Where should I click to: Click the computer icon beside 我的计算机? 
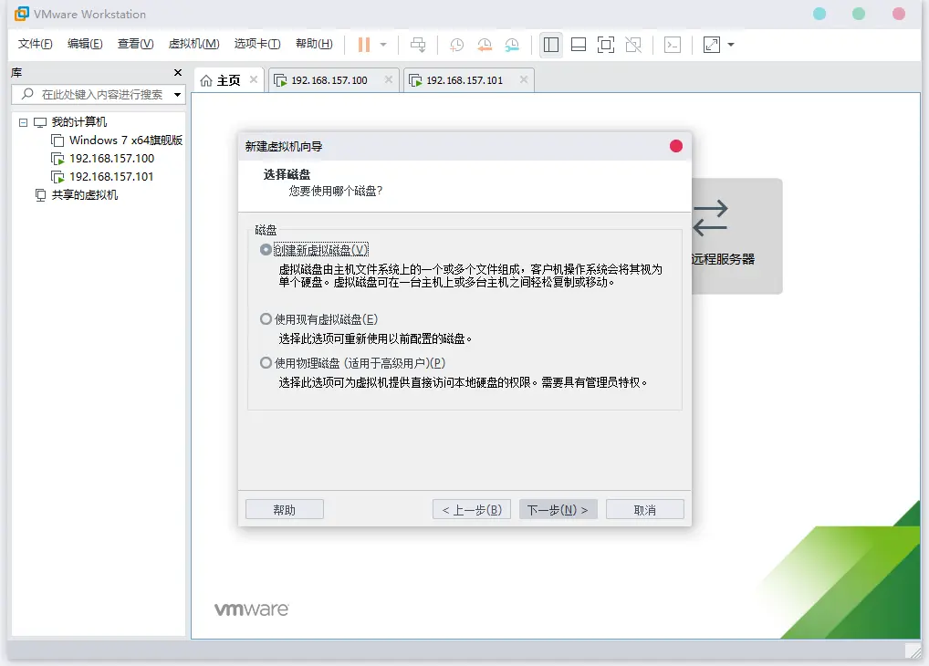(39, 122)
